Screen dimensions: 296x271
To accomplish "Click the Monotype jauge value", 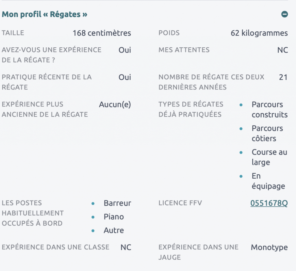I will pos(269,247).
